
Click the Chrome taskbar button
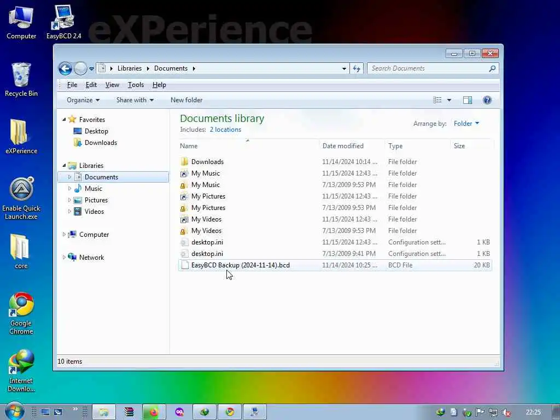(x=230, y=412)
